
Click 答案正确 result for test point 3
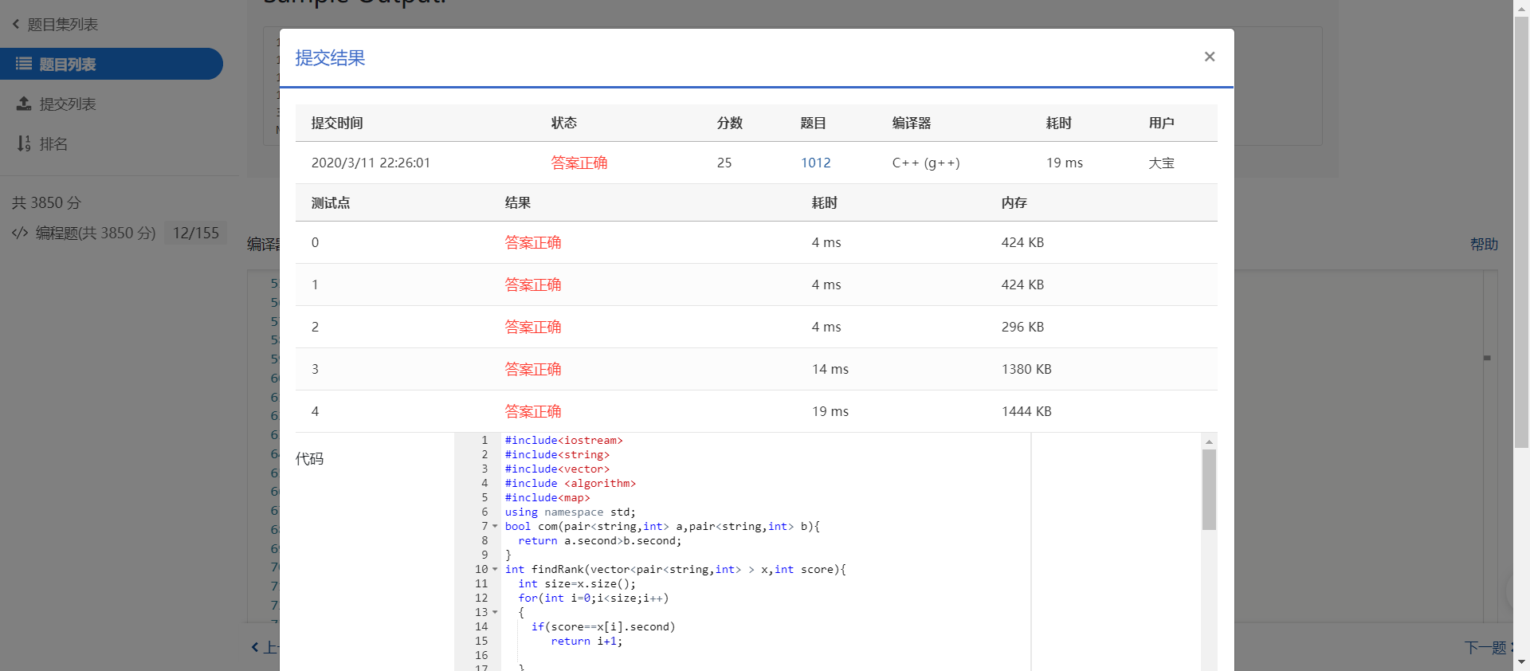[x=533, y=369]
